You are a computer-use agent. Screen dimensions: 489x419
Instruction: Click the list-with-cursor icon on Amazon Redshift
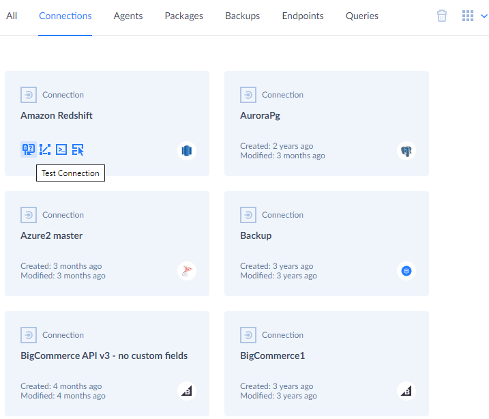[x=78, y=149]
